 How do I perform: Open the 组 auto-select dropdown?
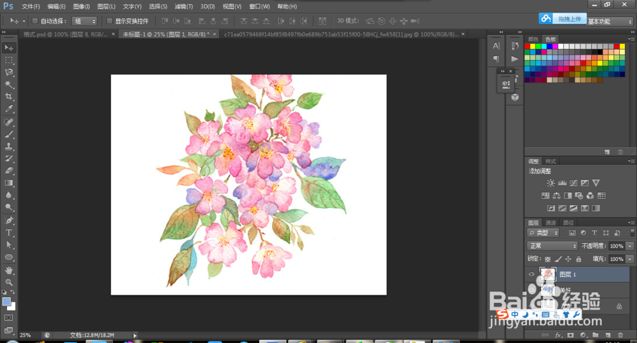click(84, 21)
